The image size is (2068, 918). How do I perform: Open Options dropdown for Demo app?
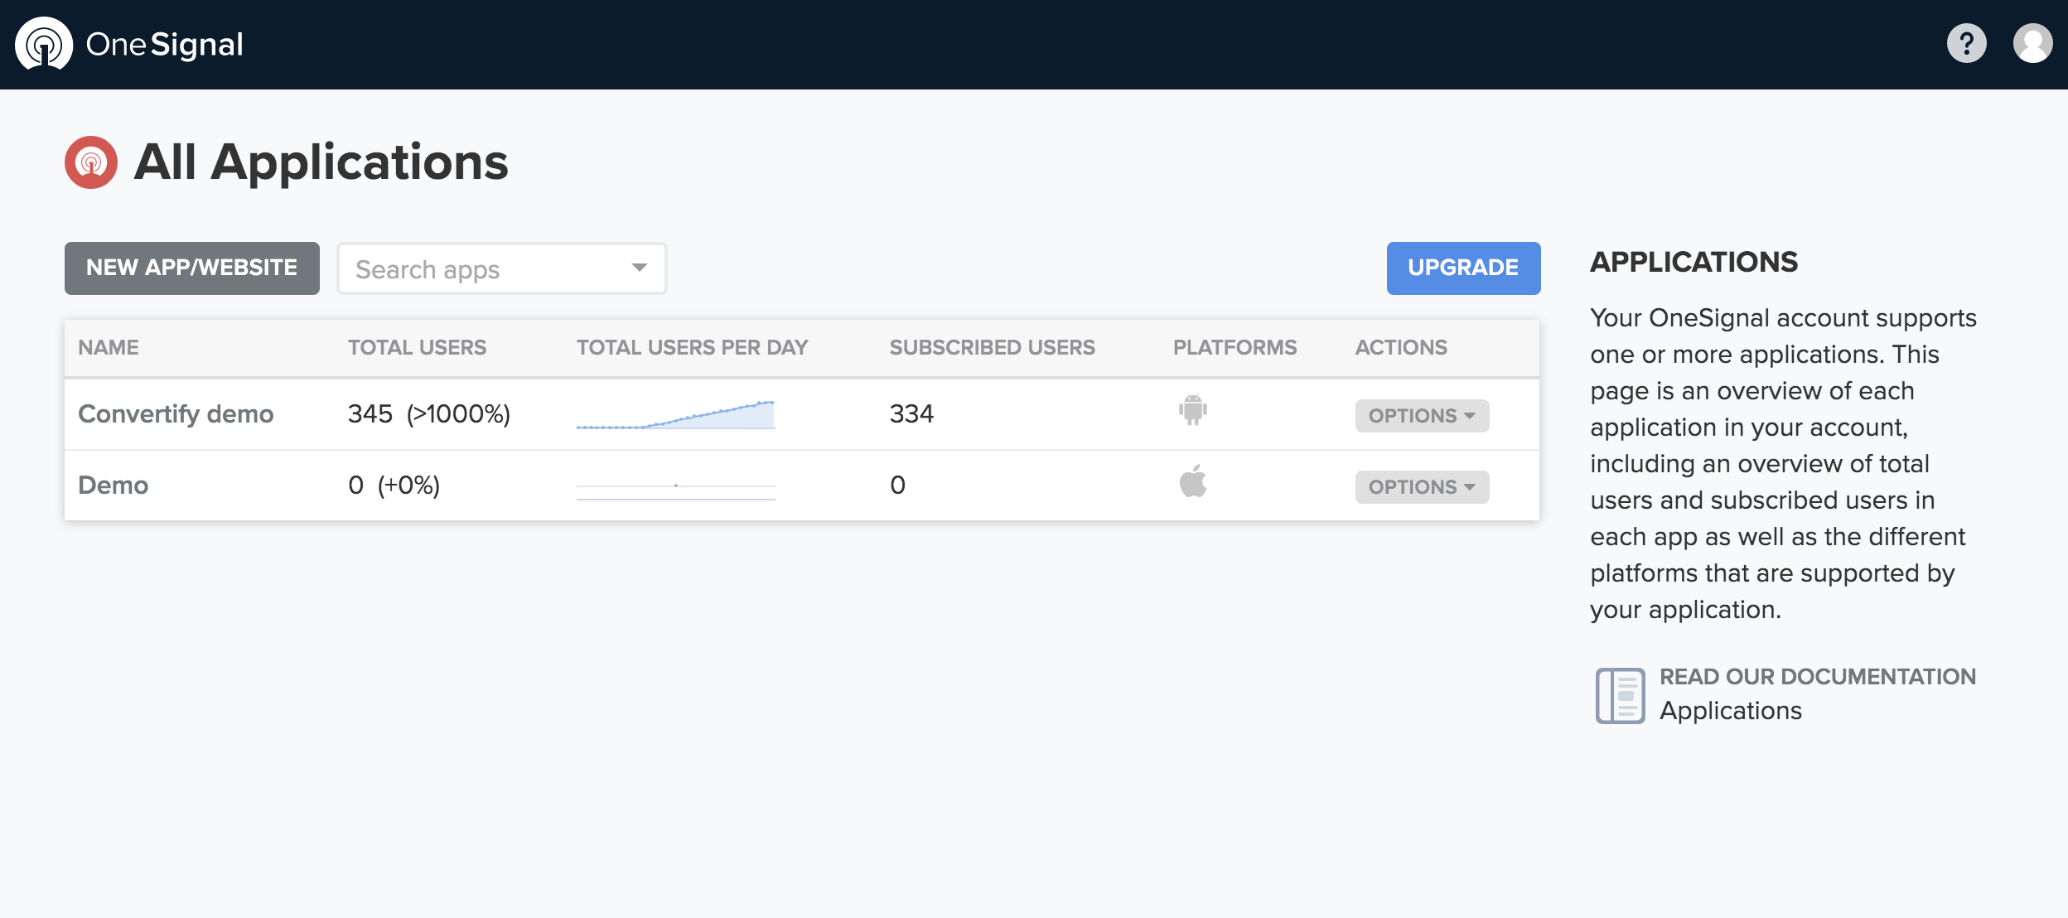pyautogui.click(x=1422, y=487)
